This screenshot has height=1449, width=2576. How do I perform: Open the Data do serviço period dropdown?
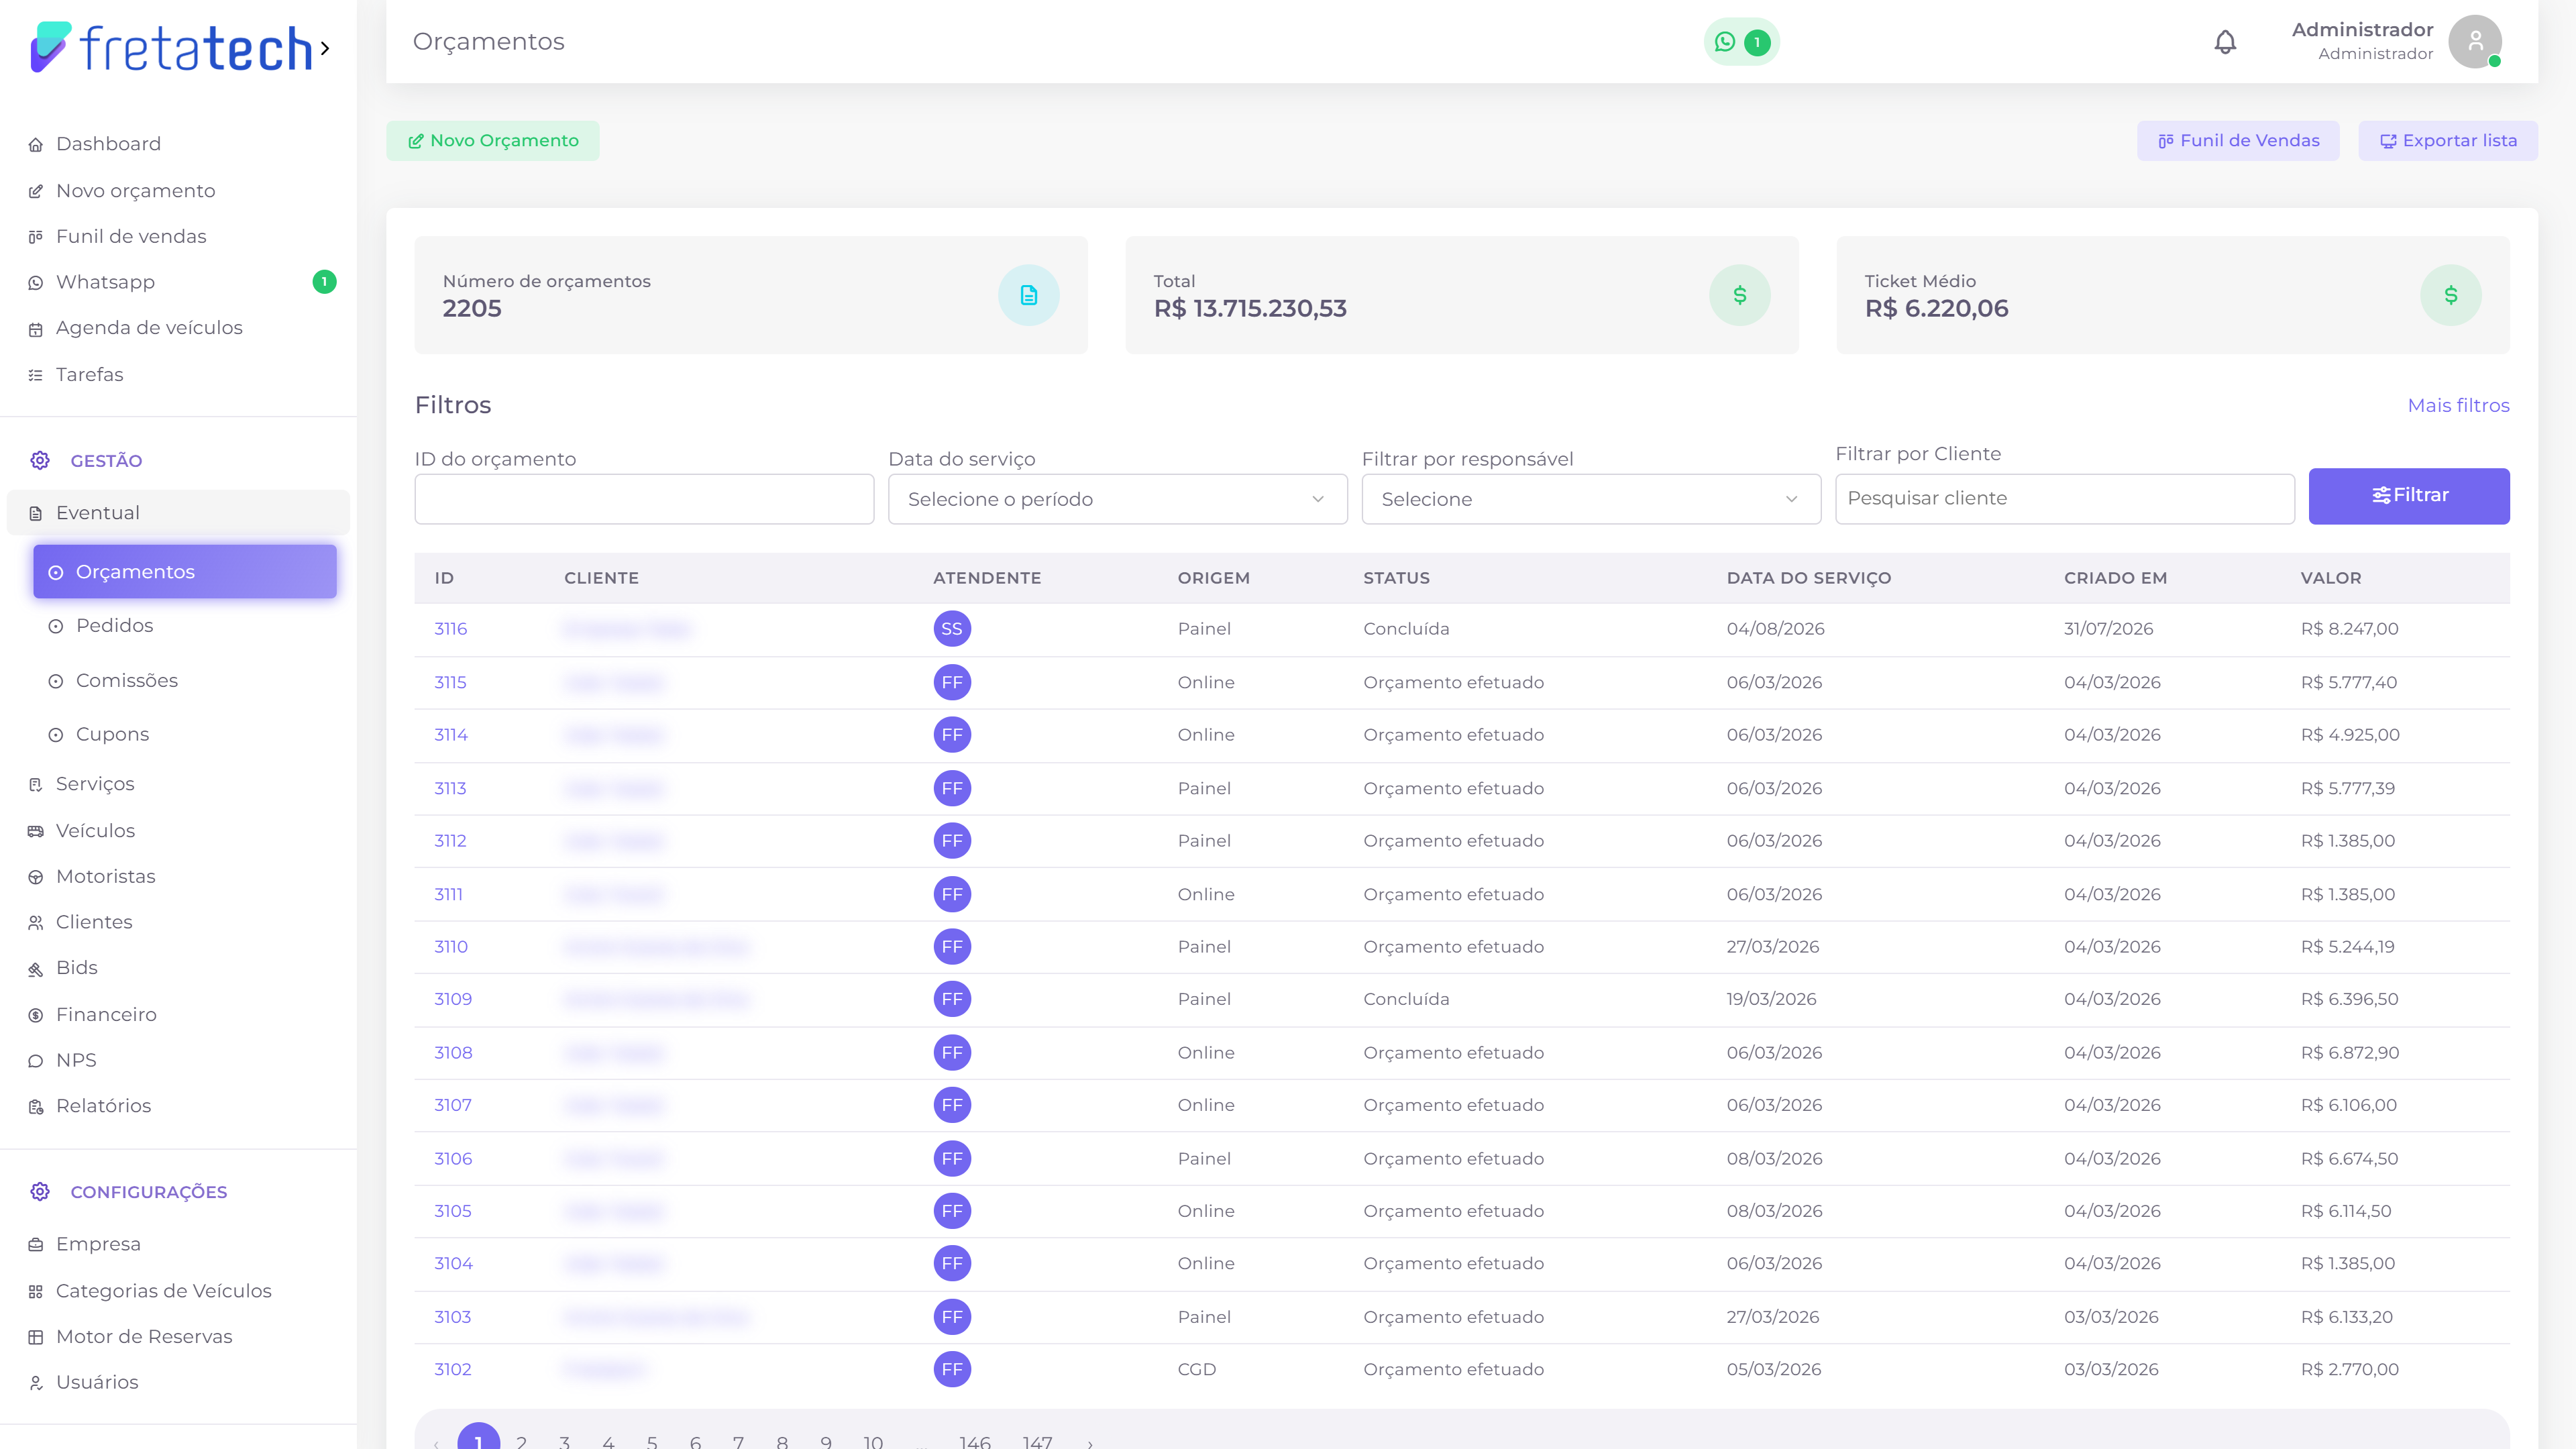[1117, 499]
